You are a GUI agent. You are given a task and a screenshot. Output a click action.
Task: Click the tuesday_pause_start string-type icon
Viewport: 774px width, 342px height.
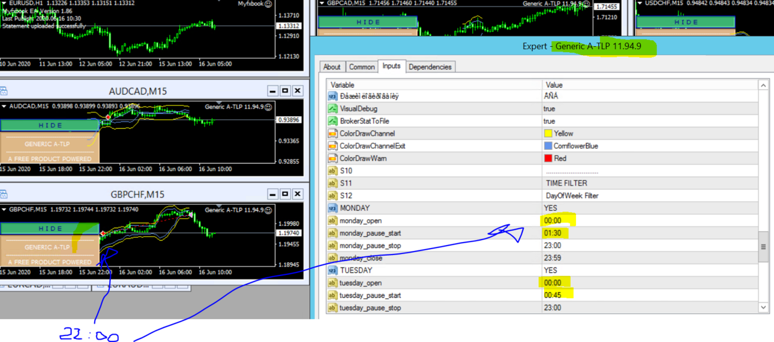coord(332,295)
